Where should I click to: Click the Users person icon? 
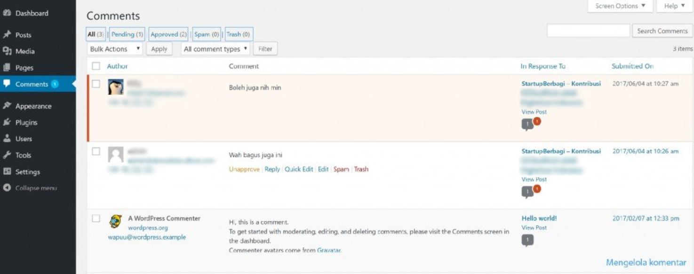point(7,139)
